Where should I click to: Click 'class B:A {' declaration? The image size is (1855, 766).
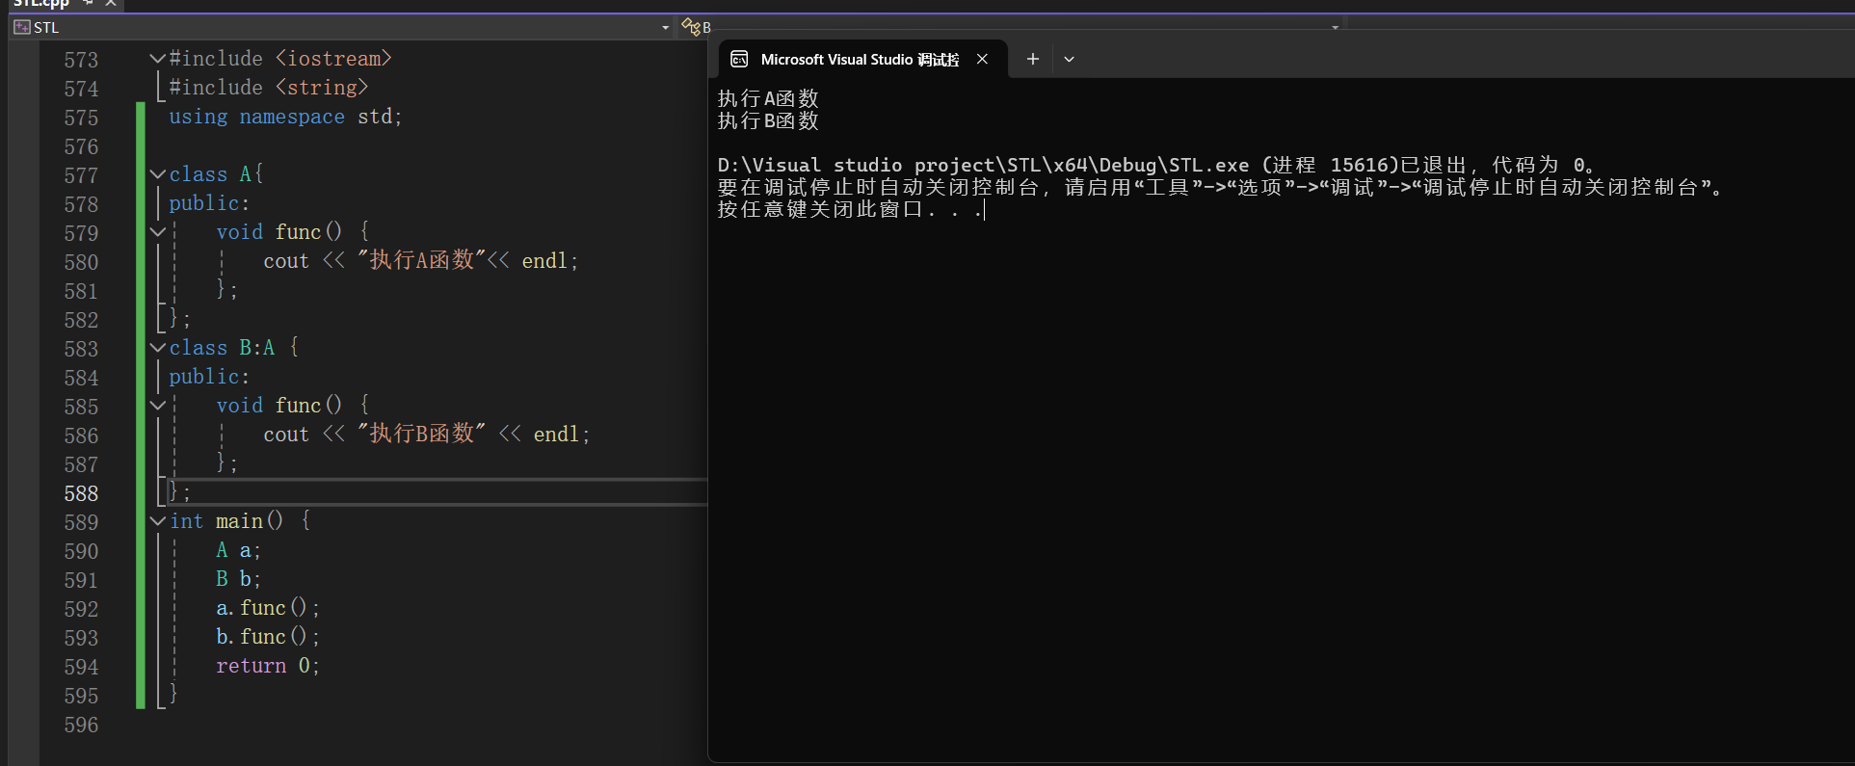pyautogui.click(x=234, y=348)
